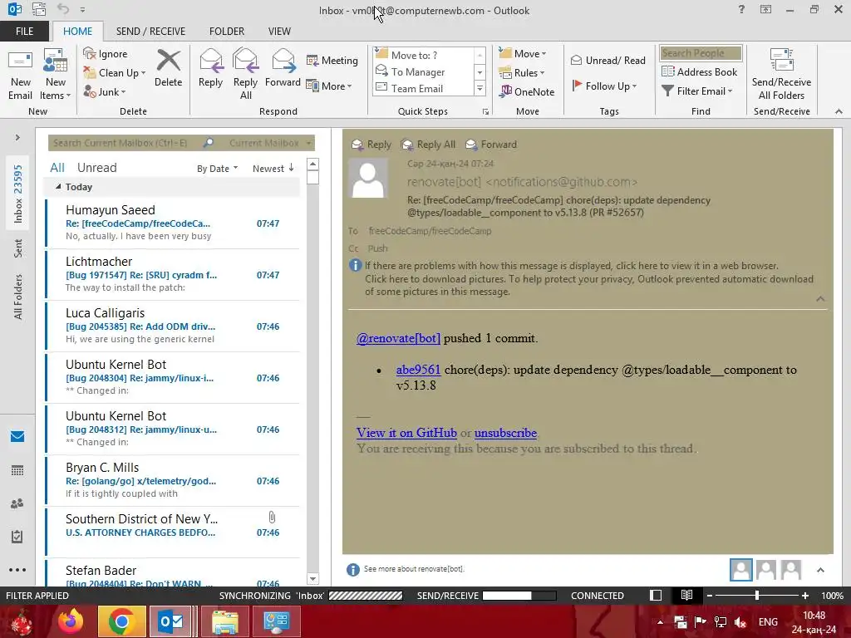Open Southern District of New York email
Viewport: 851px width, 638px height.
pyautogui.click(x=173, y=532)
